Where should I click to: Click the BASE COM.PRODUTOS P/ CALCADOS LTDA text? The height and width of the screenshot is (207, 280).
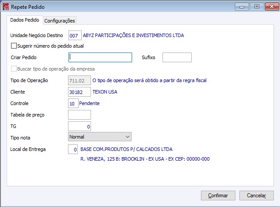(x=126, y=149)
